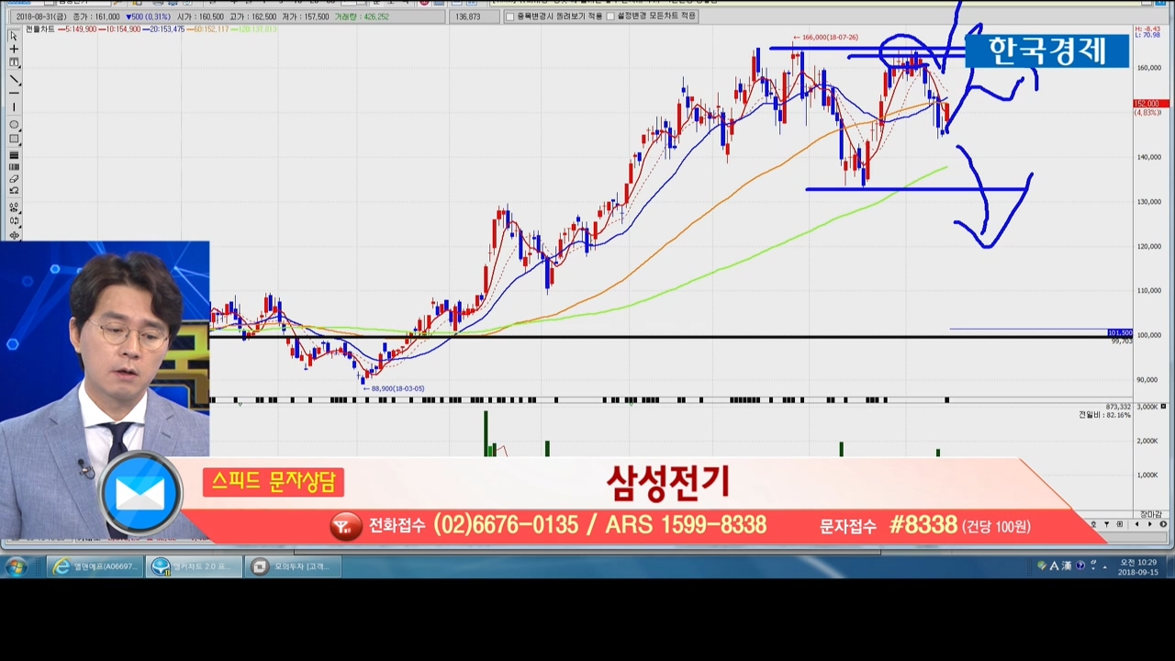Tick 설정변경 모든차트 적용 checkbox
Screen dimensions: 1175x661
610,17
